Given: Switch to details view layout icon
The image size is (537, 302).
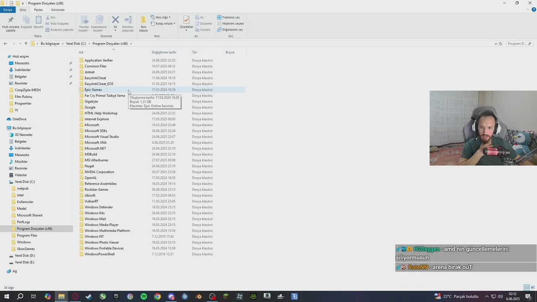Looking at the screenshot, I should pos(526,288).
